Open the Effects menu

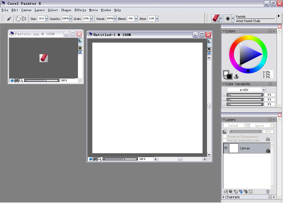tap(80, 10)
